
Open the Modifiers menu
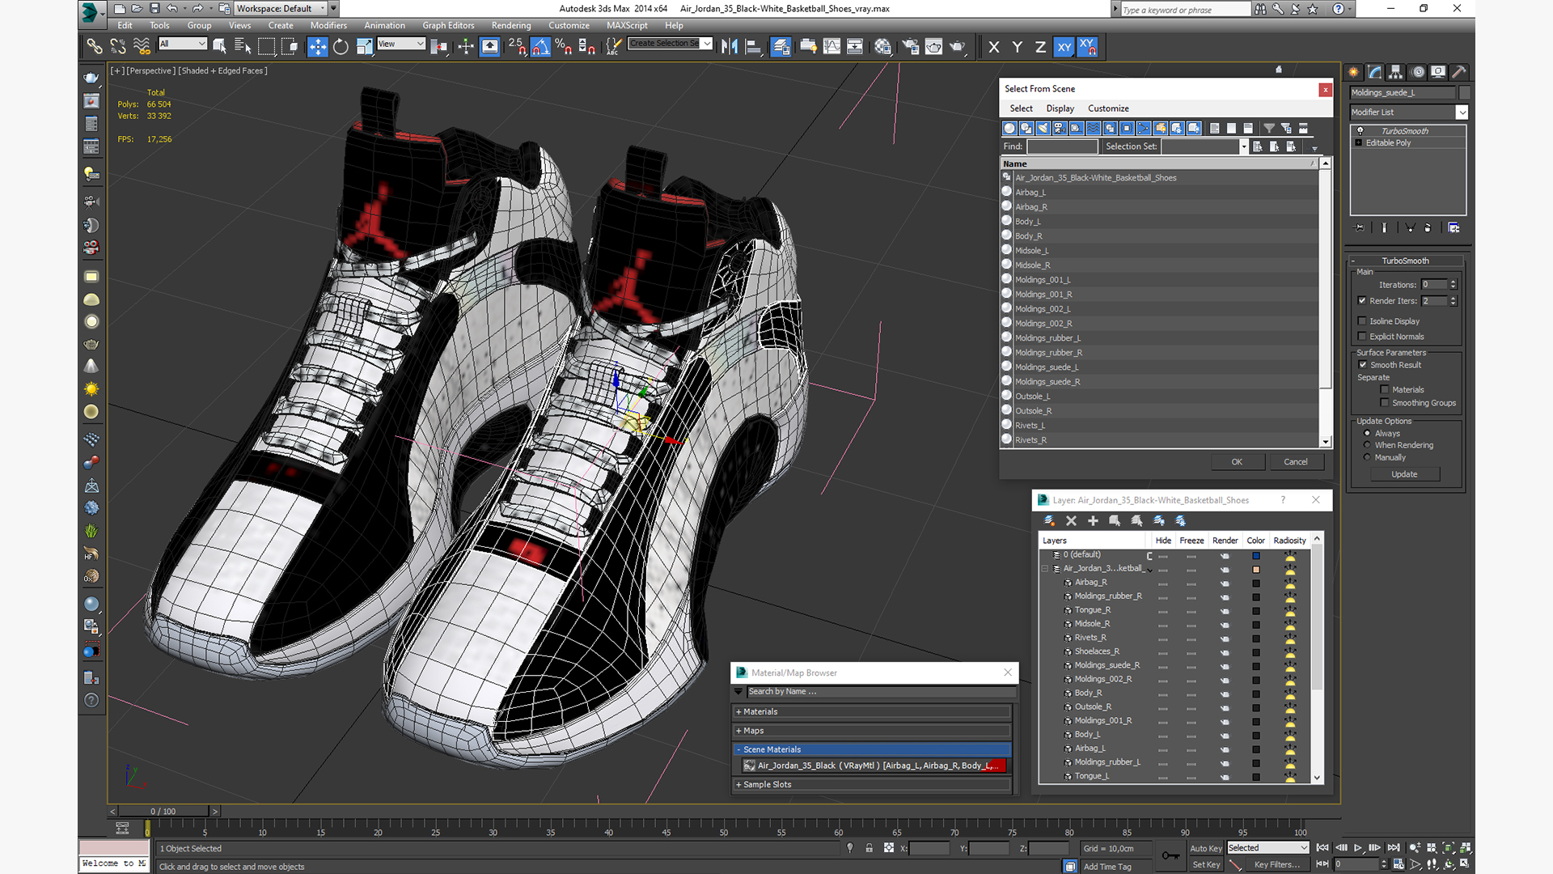(x=328, y=26)
